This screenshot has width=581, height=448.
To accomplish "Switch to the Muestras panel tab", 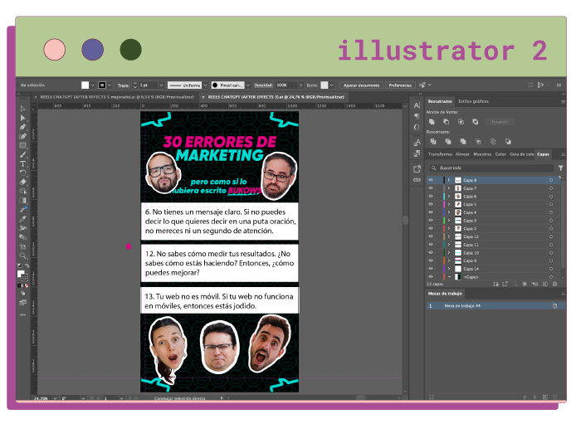I will (482, 154).
